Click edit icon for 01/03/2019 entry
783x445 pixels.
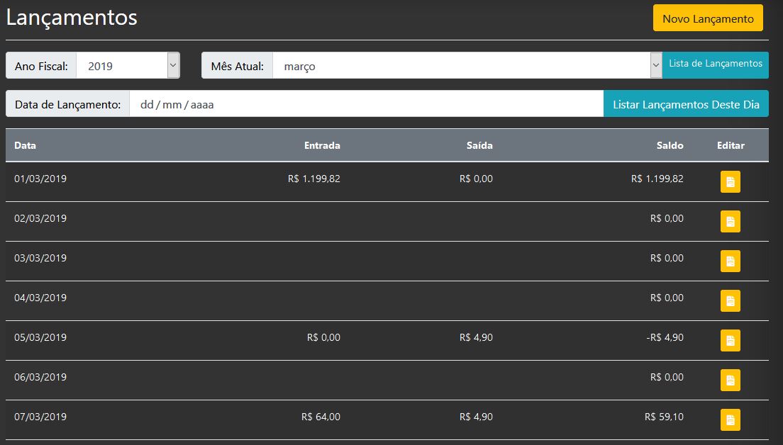[730, 182]
